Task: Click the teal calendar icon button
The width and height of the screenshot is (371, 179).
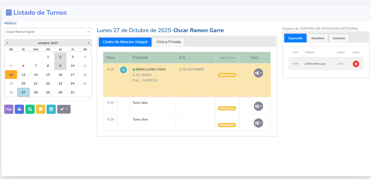Action: tap(51, 109)
